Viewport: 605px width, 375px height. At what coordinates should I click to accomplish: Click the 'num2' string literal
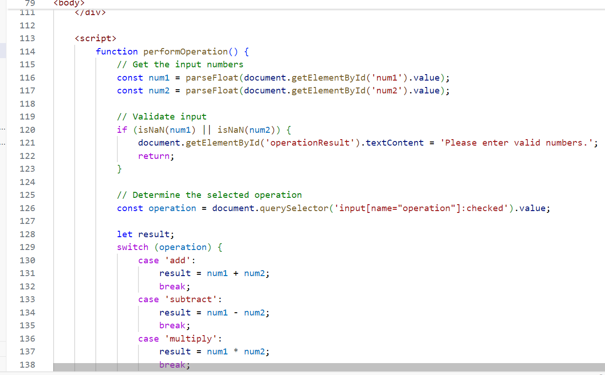coord(387,90)
